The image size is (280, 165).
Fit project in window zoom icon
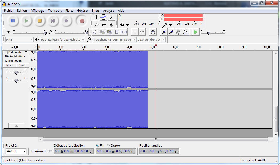point(185,32)
